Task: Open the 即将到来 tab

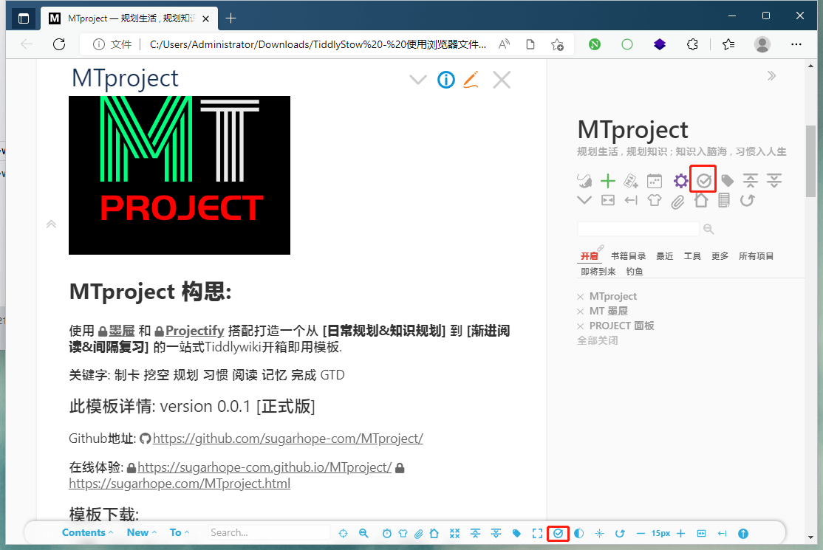Action: tap(598, 272)
